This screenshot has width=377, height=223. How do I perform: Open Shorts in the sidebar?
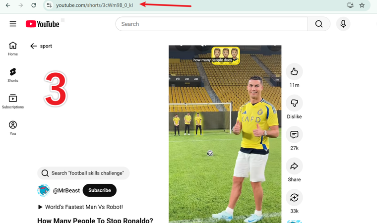coord(13,75)
